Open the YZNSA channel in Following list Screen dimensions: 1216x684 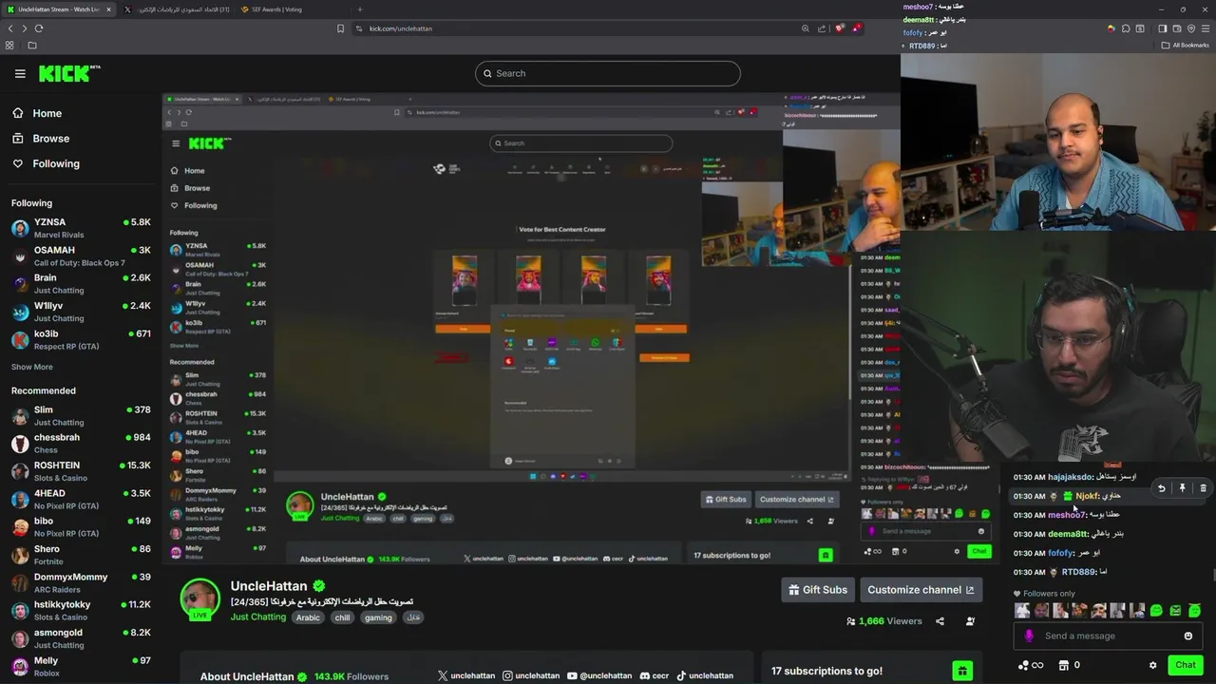click(81, 228)
